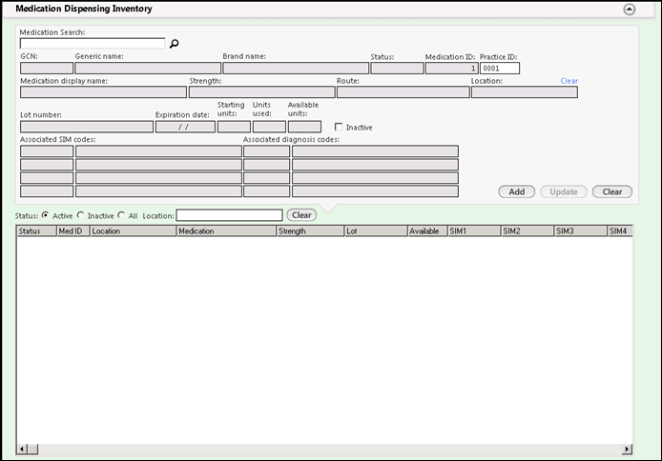This screenshot has height=461, width=662.
Task: Click the Generic name field
Action: 148,69
